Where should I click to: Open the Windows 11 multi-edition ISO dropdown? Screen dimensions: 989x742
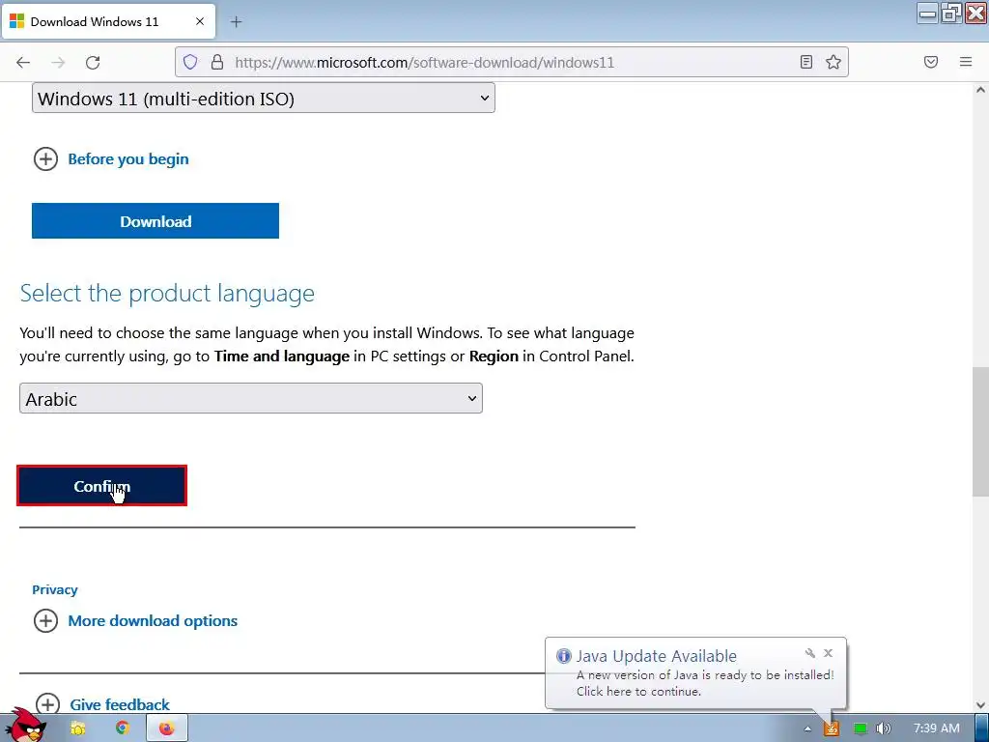pyautogui.click(x=264, y=99)
